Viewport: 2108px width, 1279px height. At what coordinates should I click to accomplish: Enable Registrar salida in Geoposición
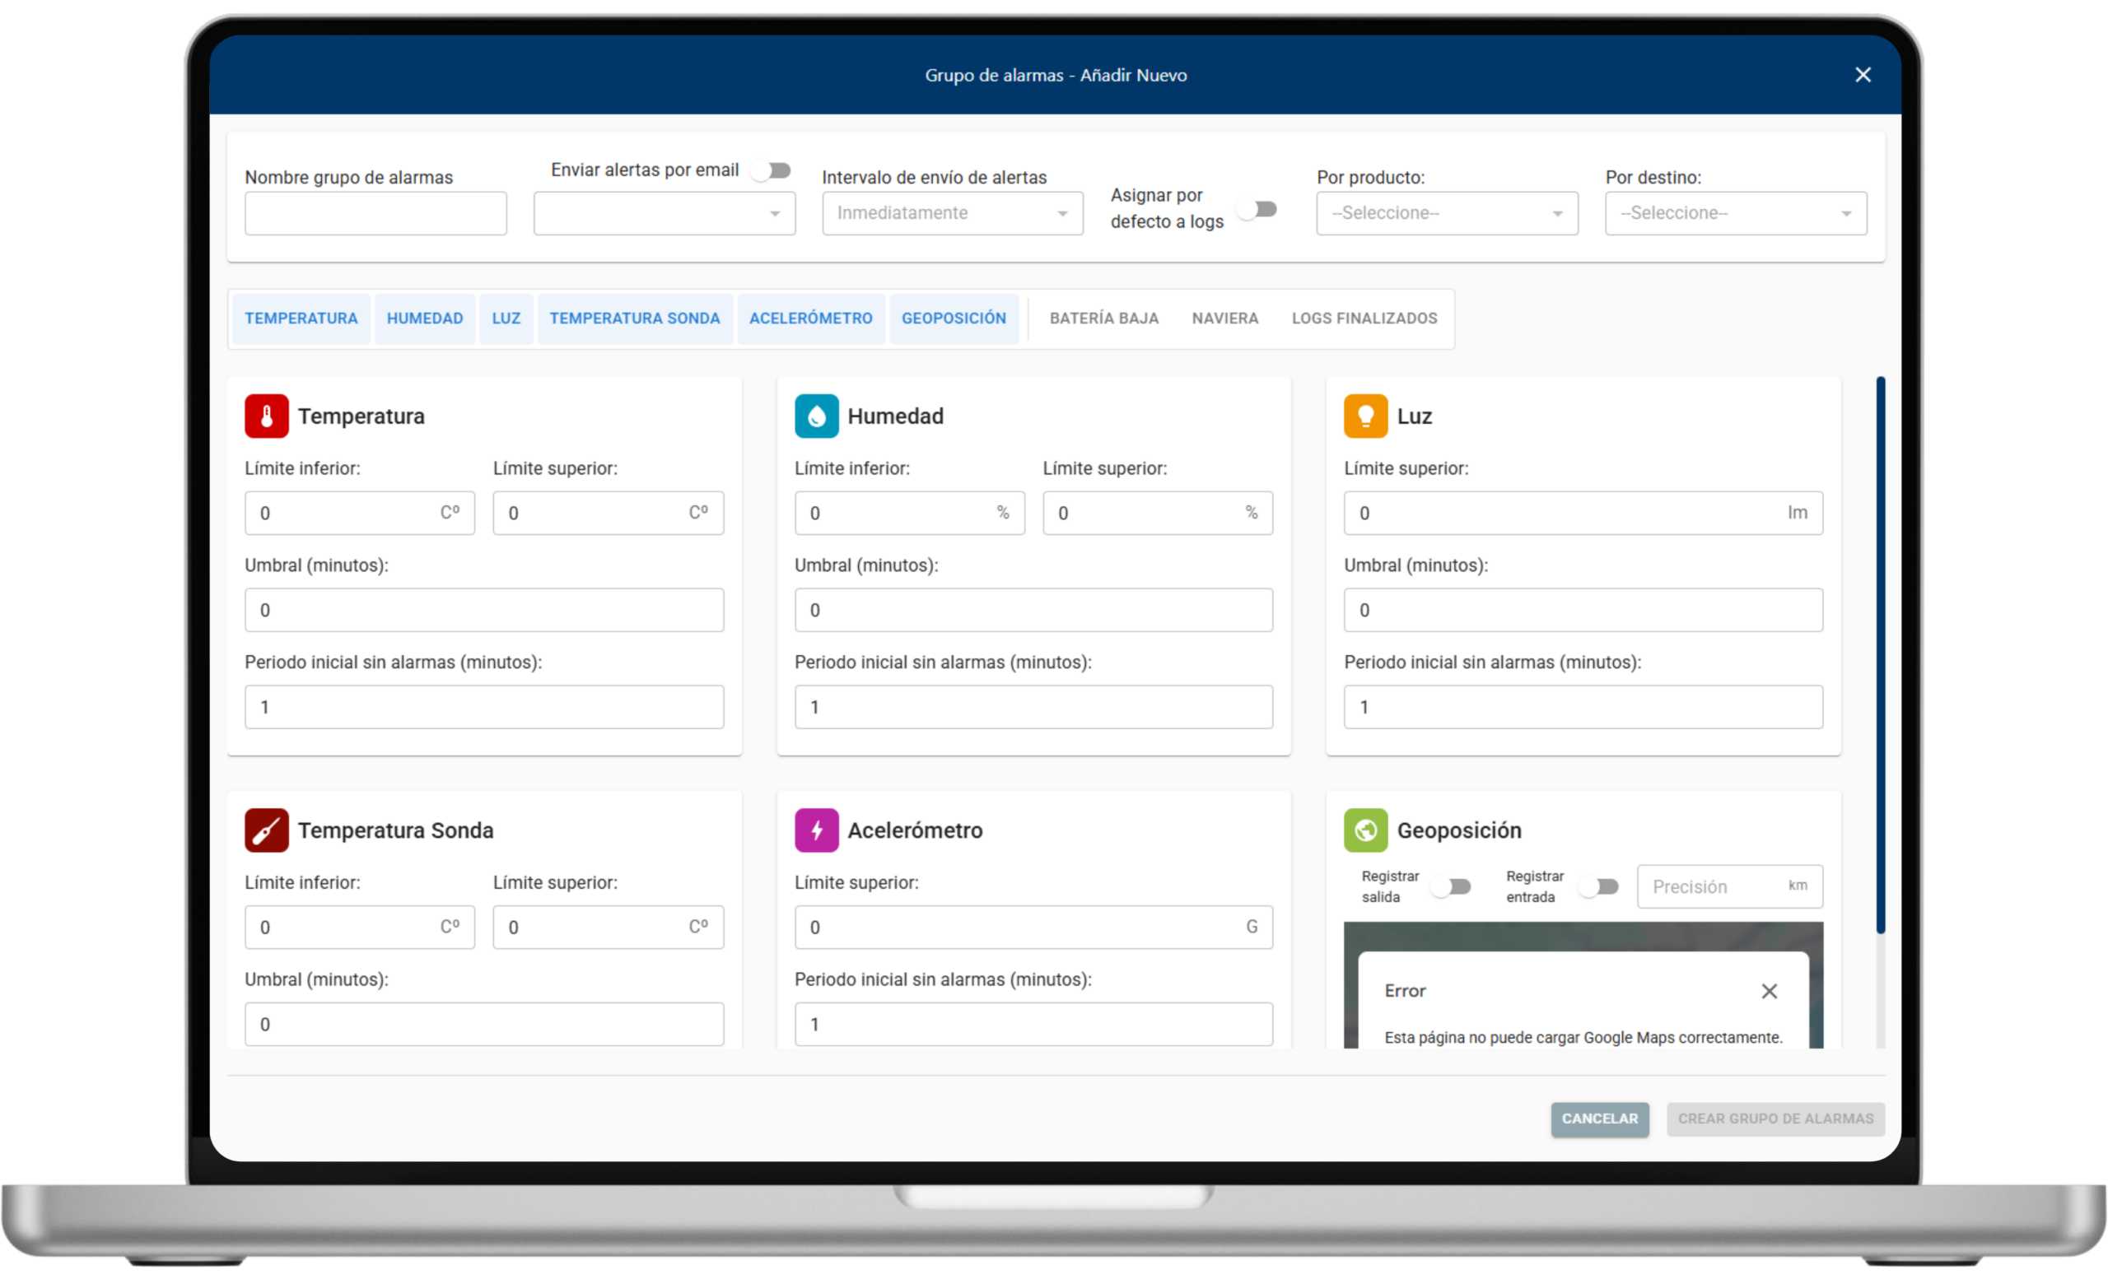[1452, 886]
